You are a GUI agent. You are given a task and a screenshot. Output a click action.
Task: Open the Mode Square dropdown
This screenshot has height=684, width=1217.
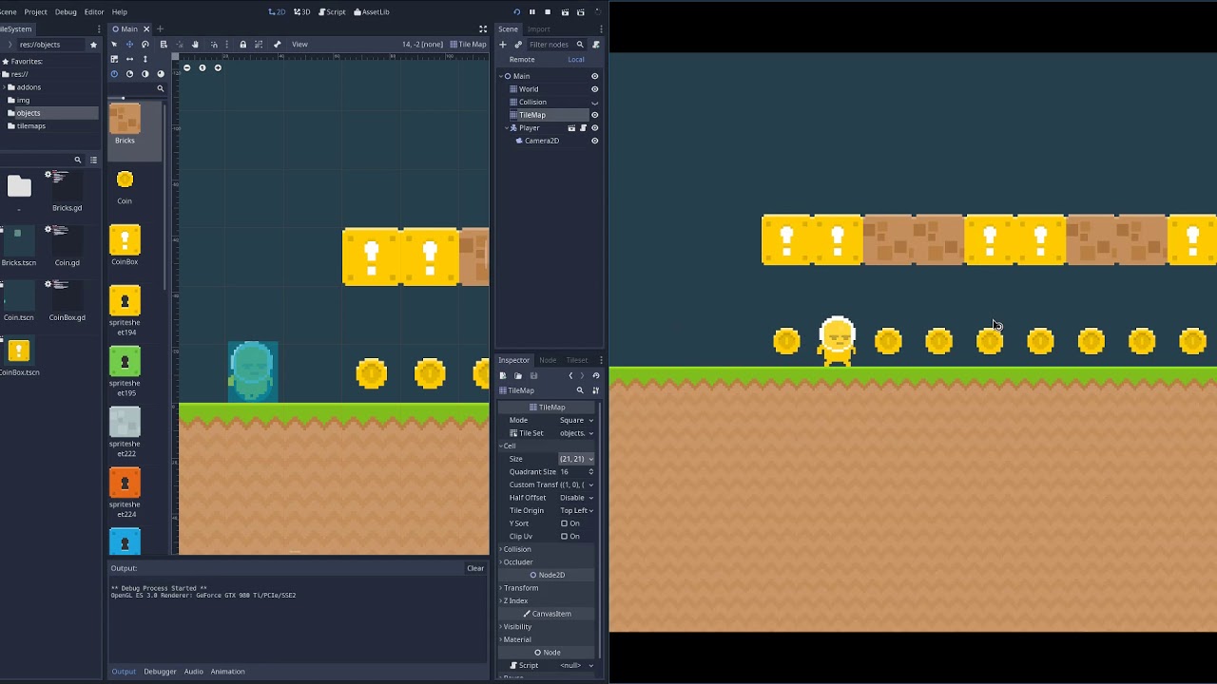click(576, 420)
